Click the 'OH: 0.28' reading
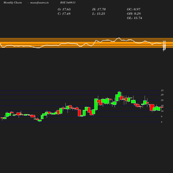Viewport: 173px width, 173px height. [x=134, y=14]
